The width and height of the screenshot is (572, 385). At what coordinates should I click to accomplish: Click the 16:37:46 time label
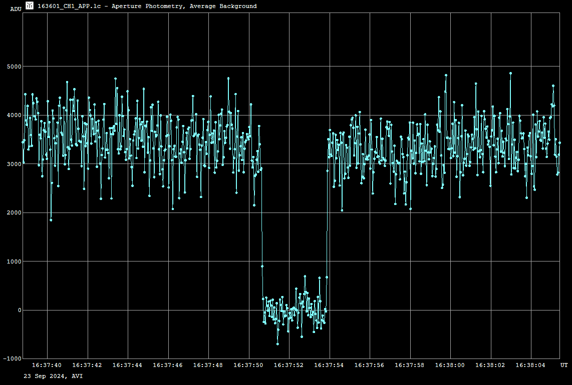point(168,365)
